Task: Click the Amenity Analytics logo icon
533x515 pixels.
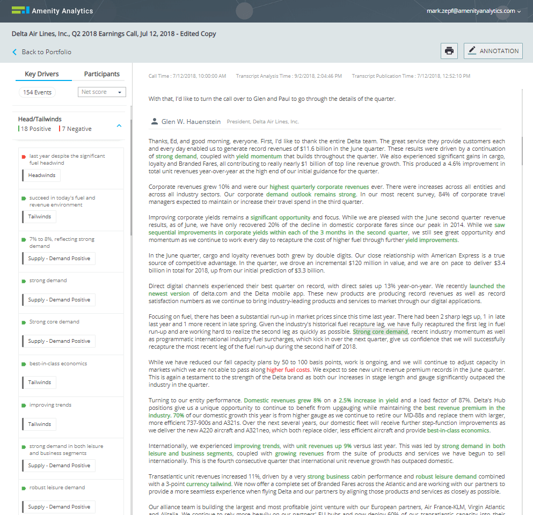Action: (20, 10)
